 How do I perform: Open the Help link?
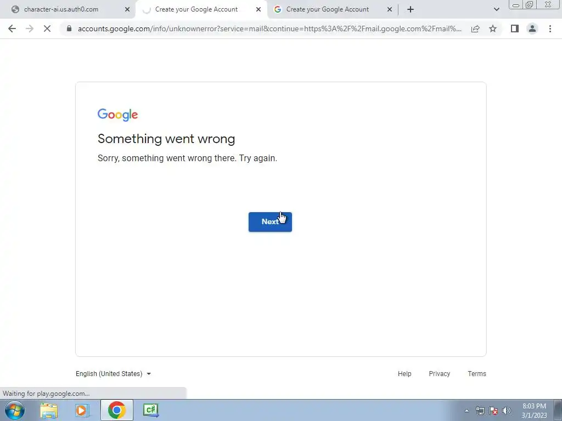404,374
